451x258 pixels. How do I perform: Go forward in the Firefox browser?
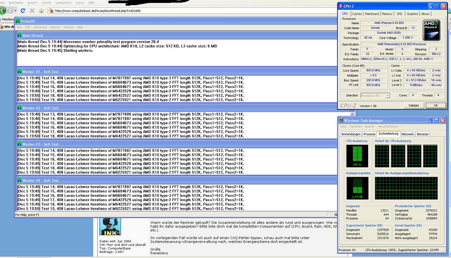11,11
